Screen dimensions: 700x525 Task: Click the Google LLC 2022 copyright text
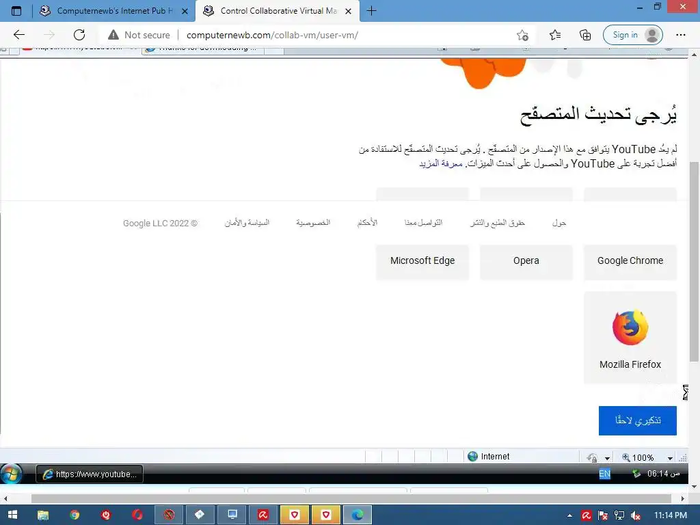point(160,223)
